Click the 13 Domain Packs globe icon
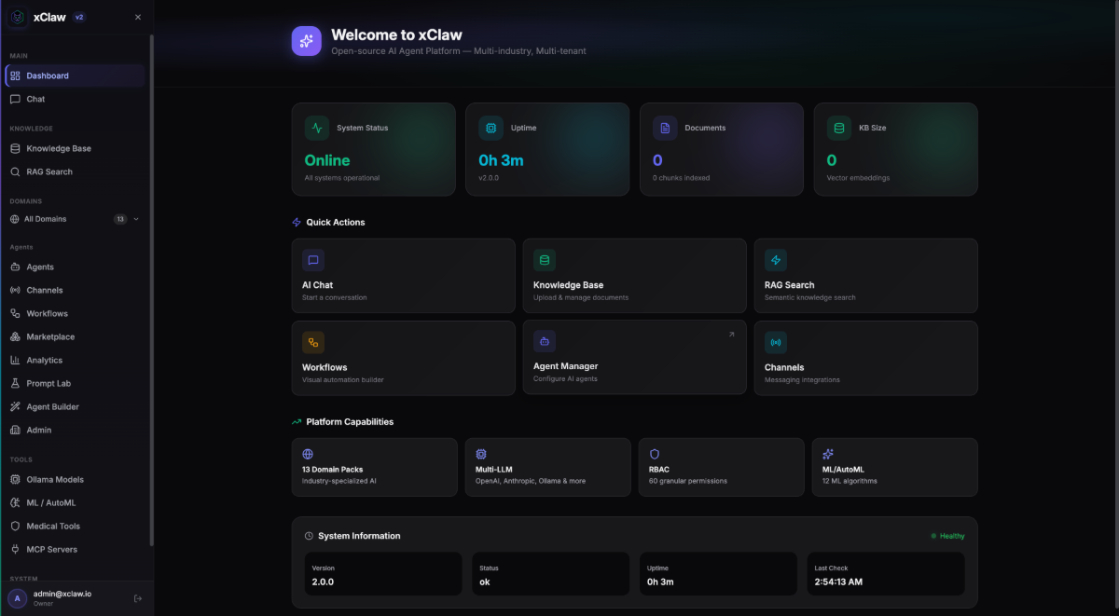Screen dimensions: 1119x616 click(x=308, y=454)
